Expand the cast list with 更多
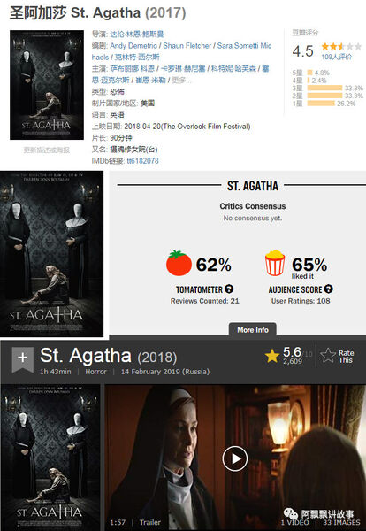This screenshot has width=366, height=531. click(x=181, y=81)
